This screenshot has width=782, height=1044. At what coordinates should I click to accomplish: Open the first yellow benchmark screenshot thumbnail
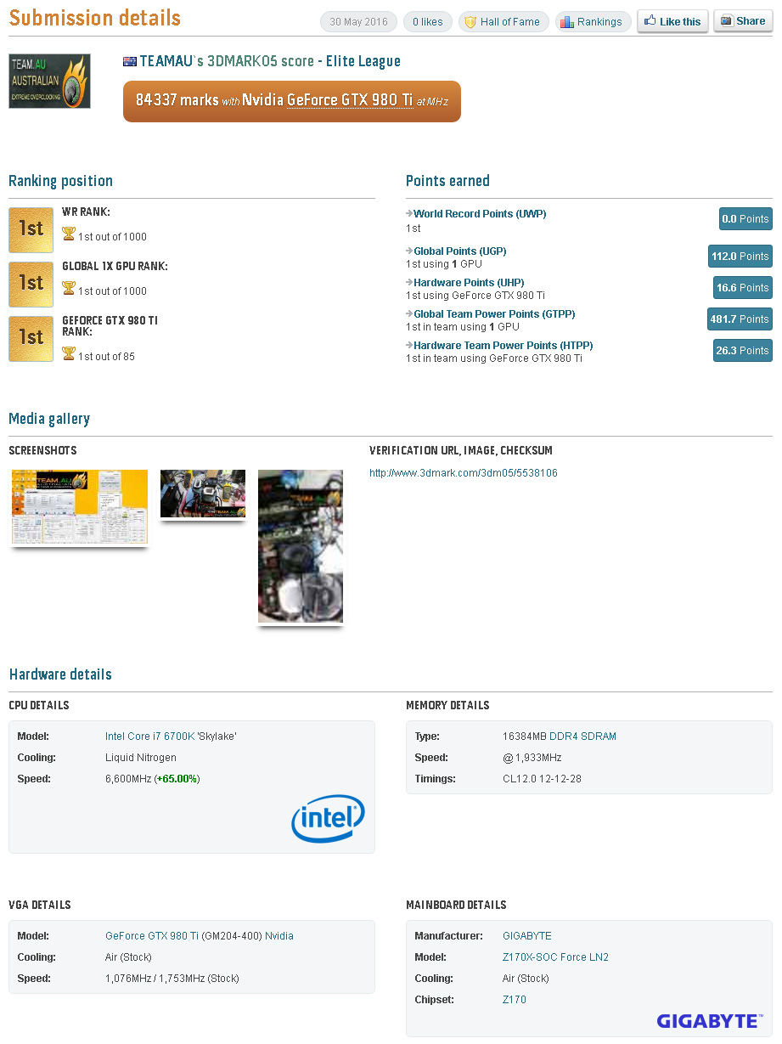pyautogui.click(x=80, y=507)
